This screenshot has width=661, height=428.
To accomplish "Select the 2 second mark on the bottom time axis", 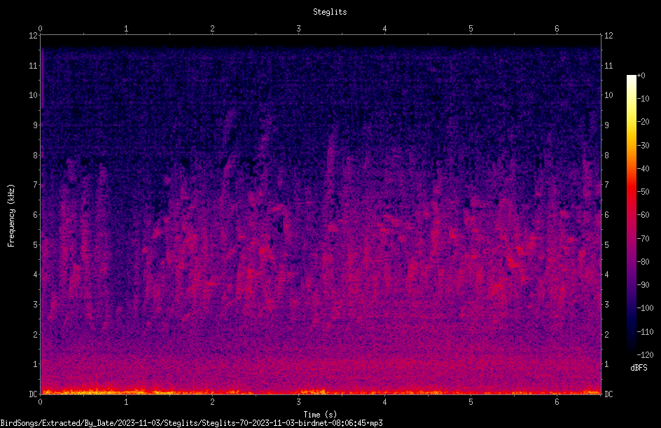I will pyautogui.click(x=212, y=402).
